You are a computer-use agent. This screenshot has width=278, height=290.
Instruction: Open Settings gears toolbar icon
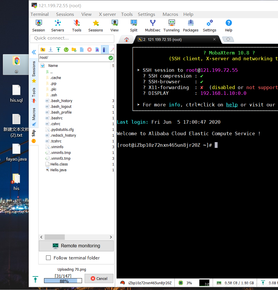point(210,26)
